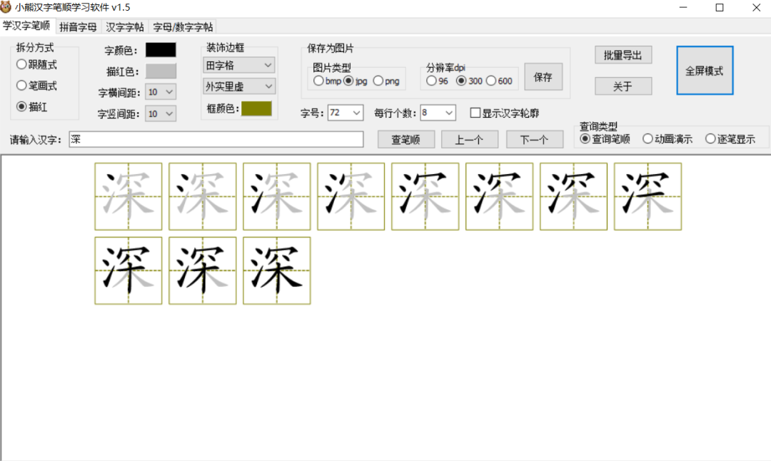This screenshot has width=771, height=461.
Task: Close the application window
Action: [756, 7]
